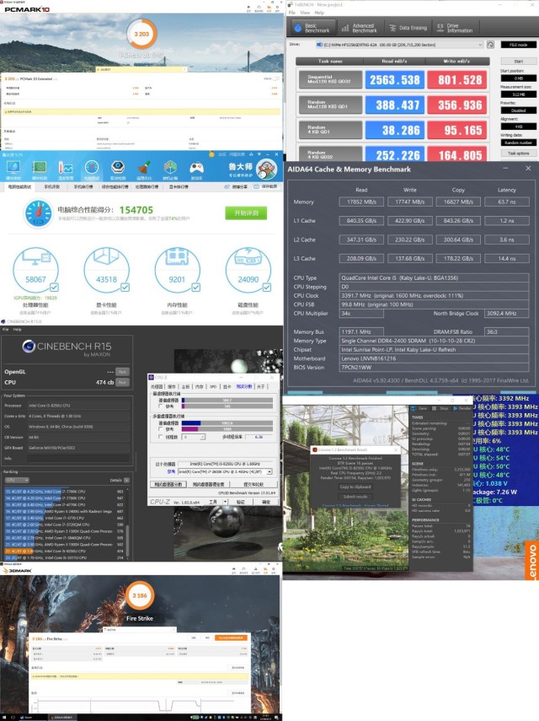The height and width of the screenshot is (721, 539).
Task: Click the multi-thread processor score bar in CPU-Z
Action: click(x=227, y=423)
